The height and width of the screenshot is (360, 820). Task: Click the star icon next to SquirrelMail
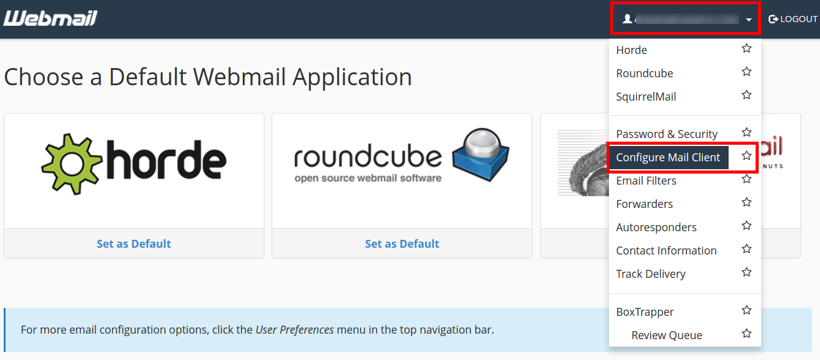(746, 95)
